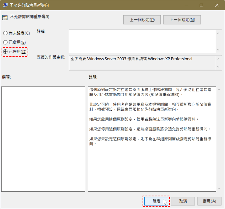Viewport: 225px width, 209px height.
Task: Click the title bar policy window icon
Action: pos(5,5)
